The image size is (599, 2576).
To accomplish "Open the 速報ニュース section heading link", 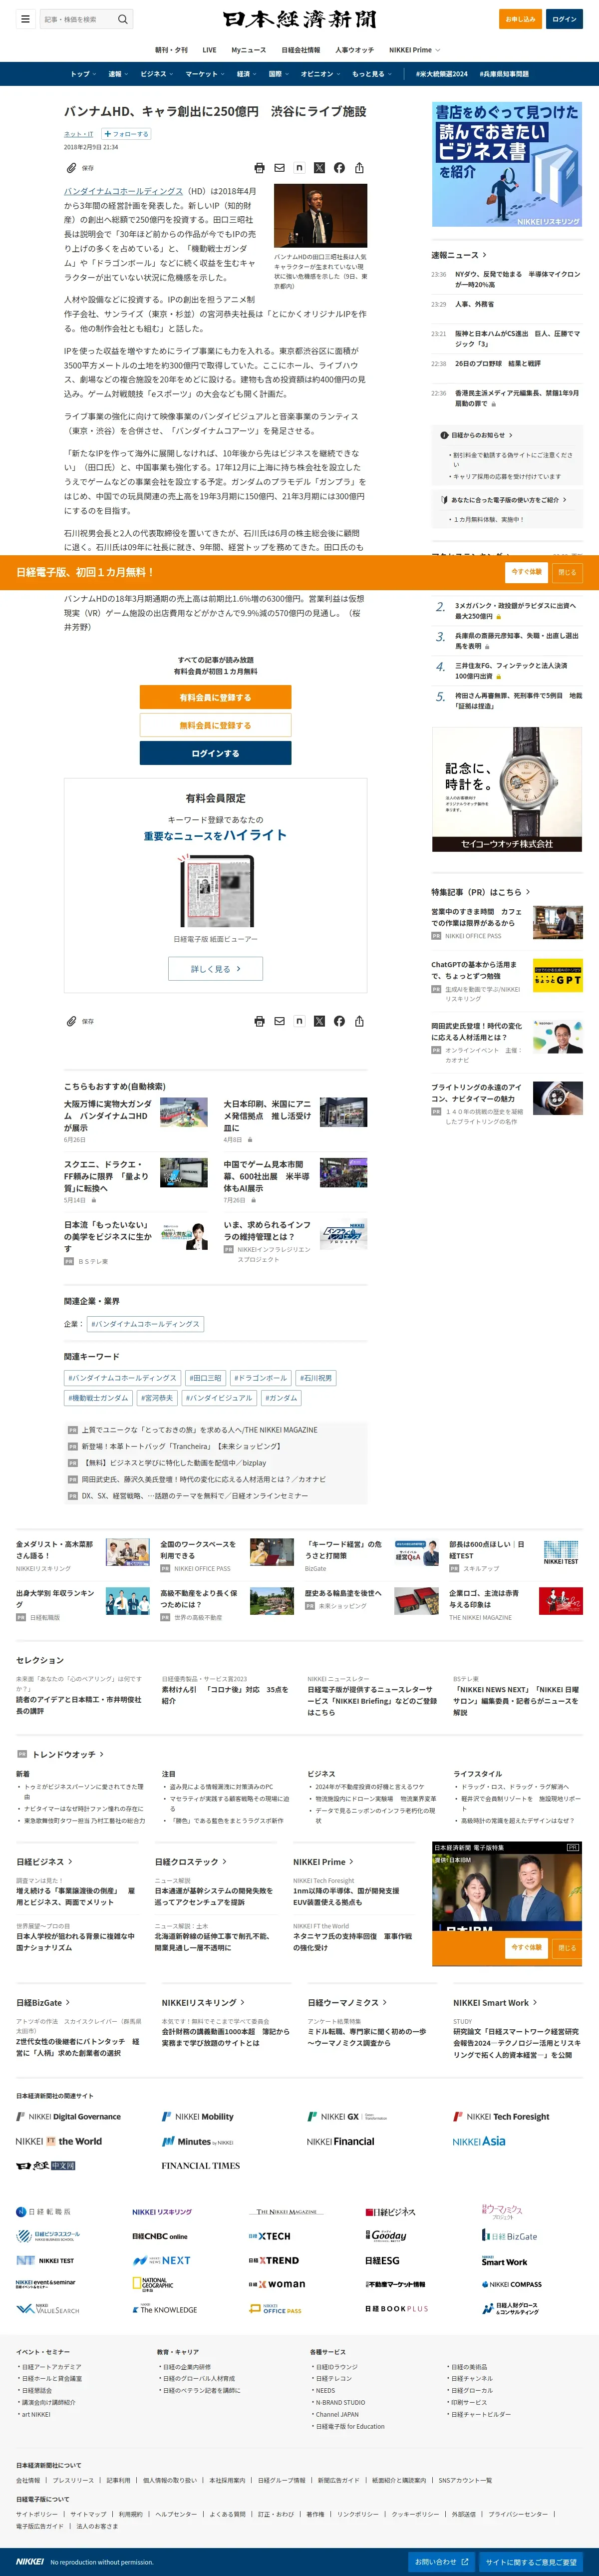I will 459,255.
